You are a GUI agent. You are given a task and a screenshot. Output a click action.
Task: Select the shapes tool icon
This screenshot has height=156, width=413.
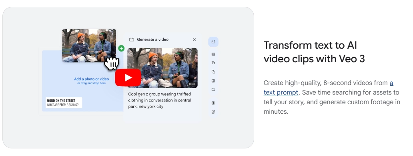point(213,72)
